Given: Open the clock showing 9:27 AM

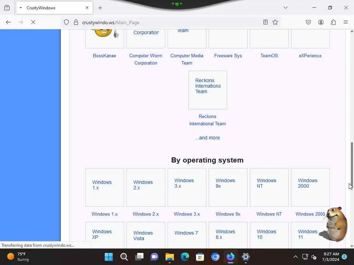Looking at the screenshot, I should point(331,257).
